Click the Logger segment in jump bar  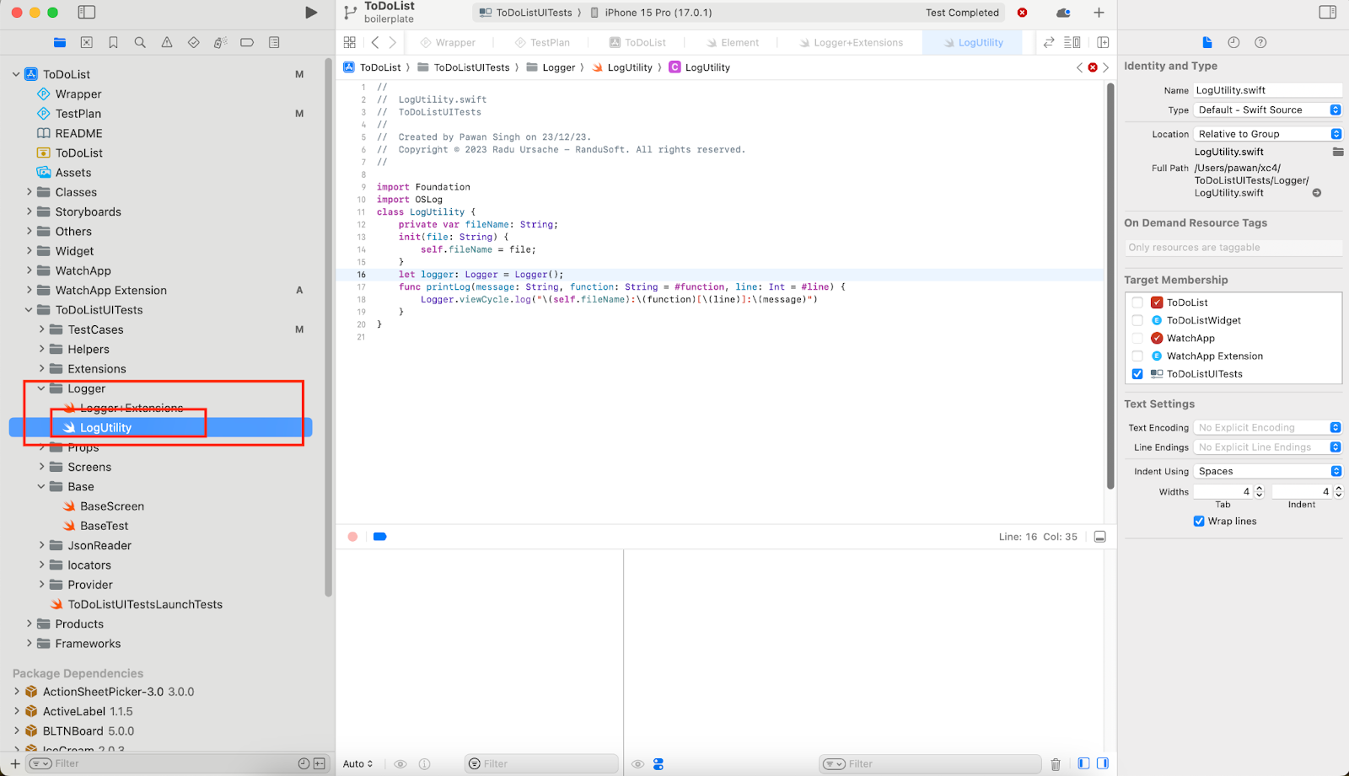pyautogui.click(x=551, y=67)
